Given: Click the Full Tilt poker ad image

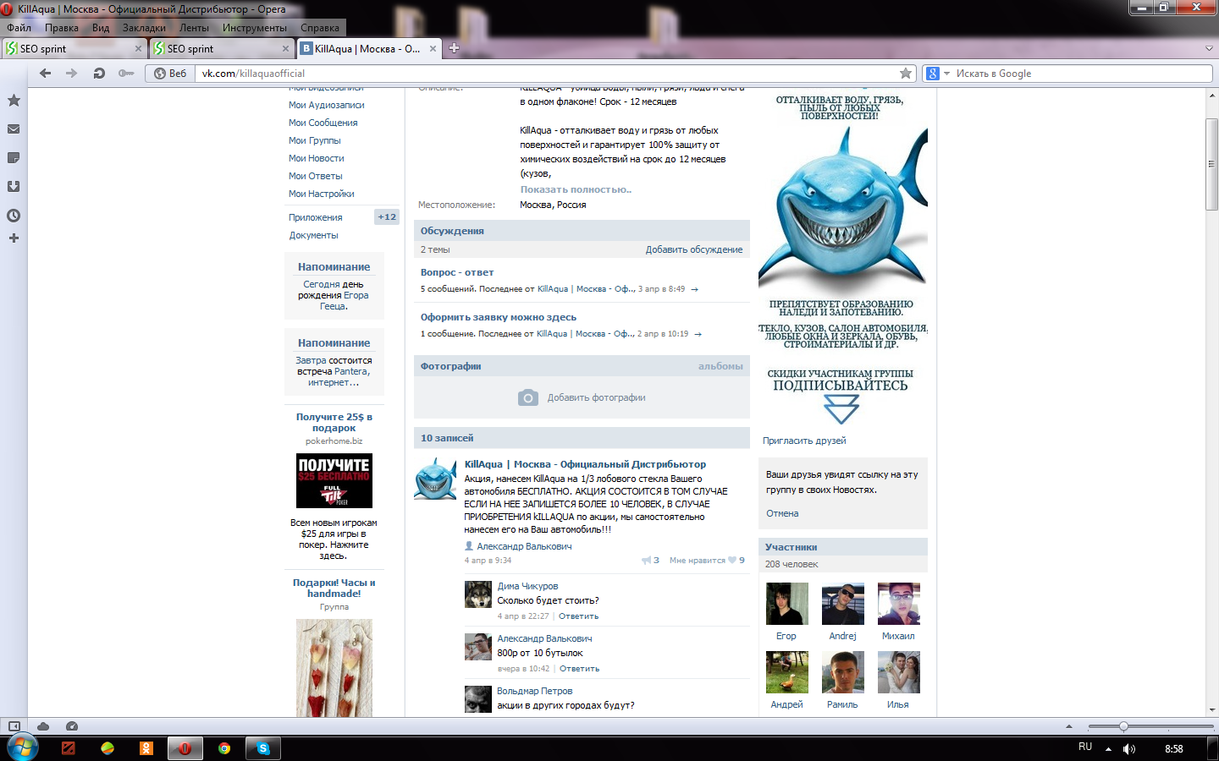Looking at the screenshot, I should pos(334,480).
